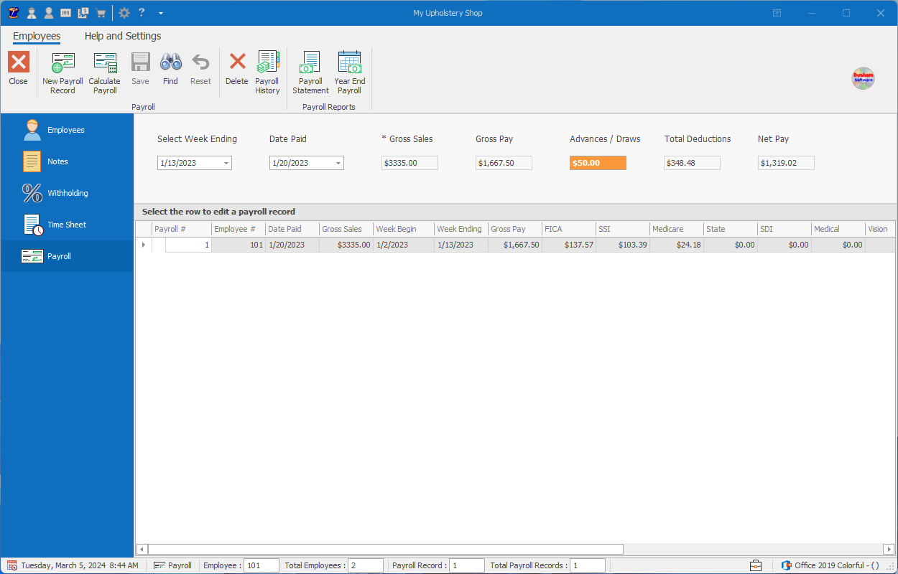Expand the quick access toolbar customization arrow

tap(160, 12)
